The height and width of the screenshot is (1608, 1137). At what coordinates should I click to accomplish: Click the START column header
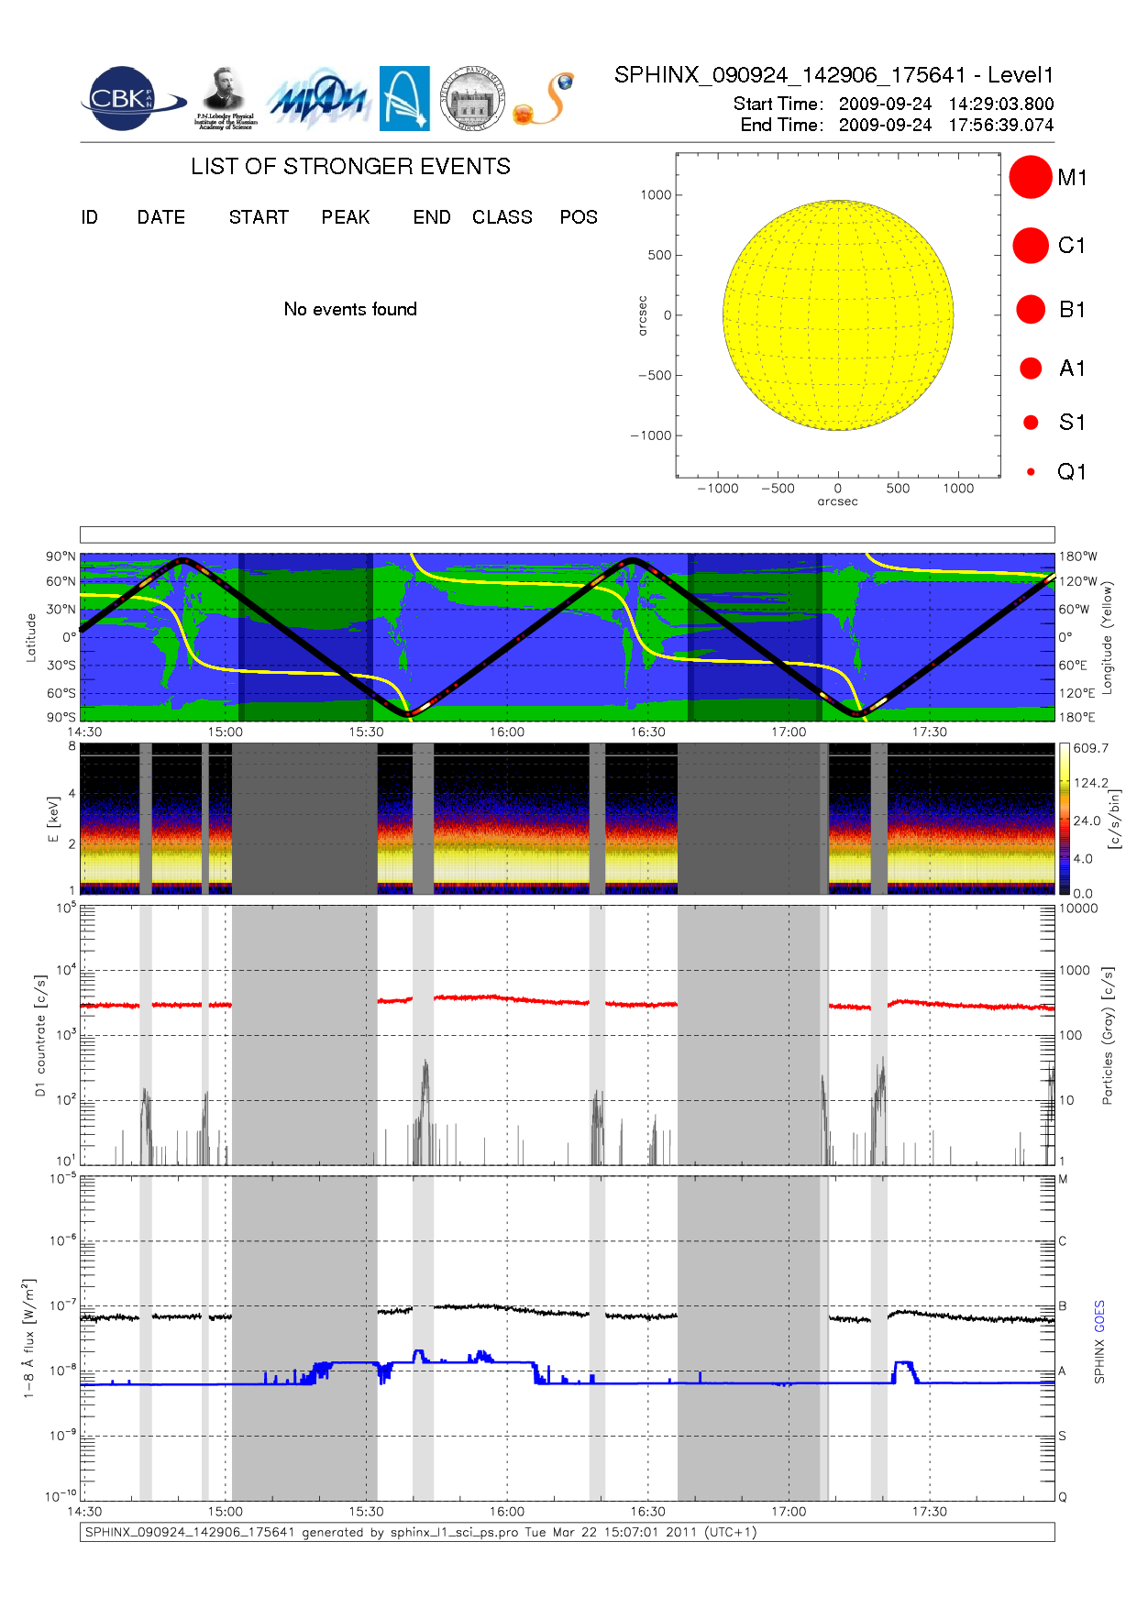[259, 217]
